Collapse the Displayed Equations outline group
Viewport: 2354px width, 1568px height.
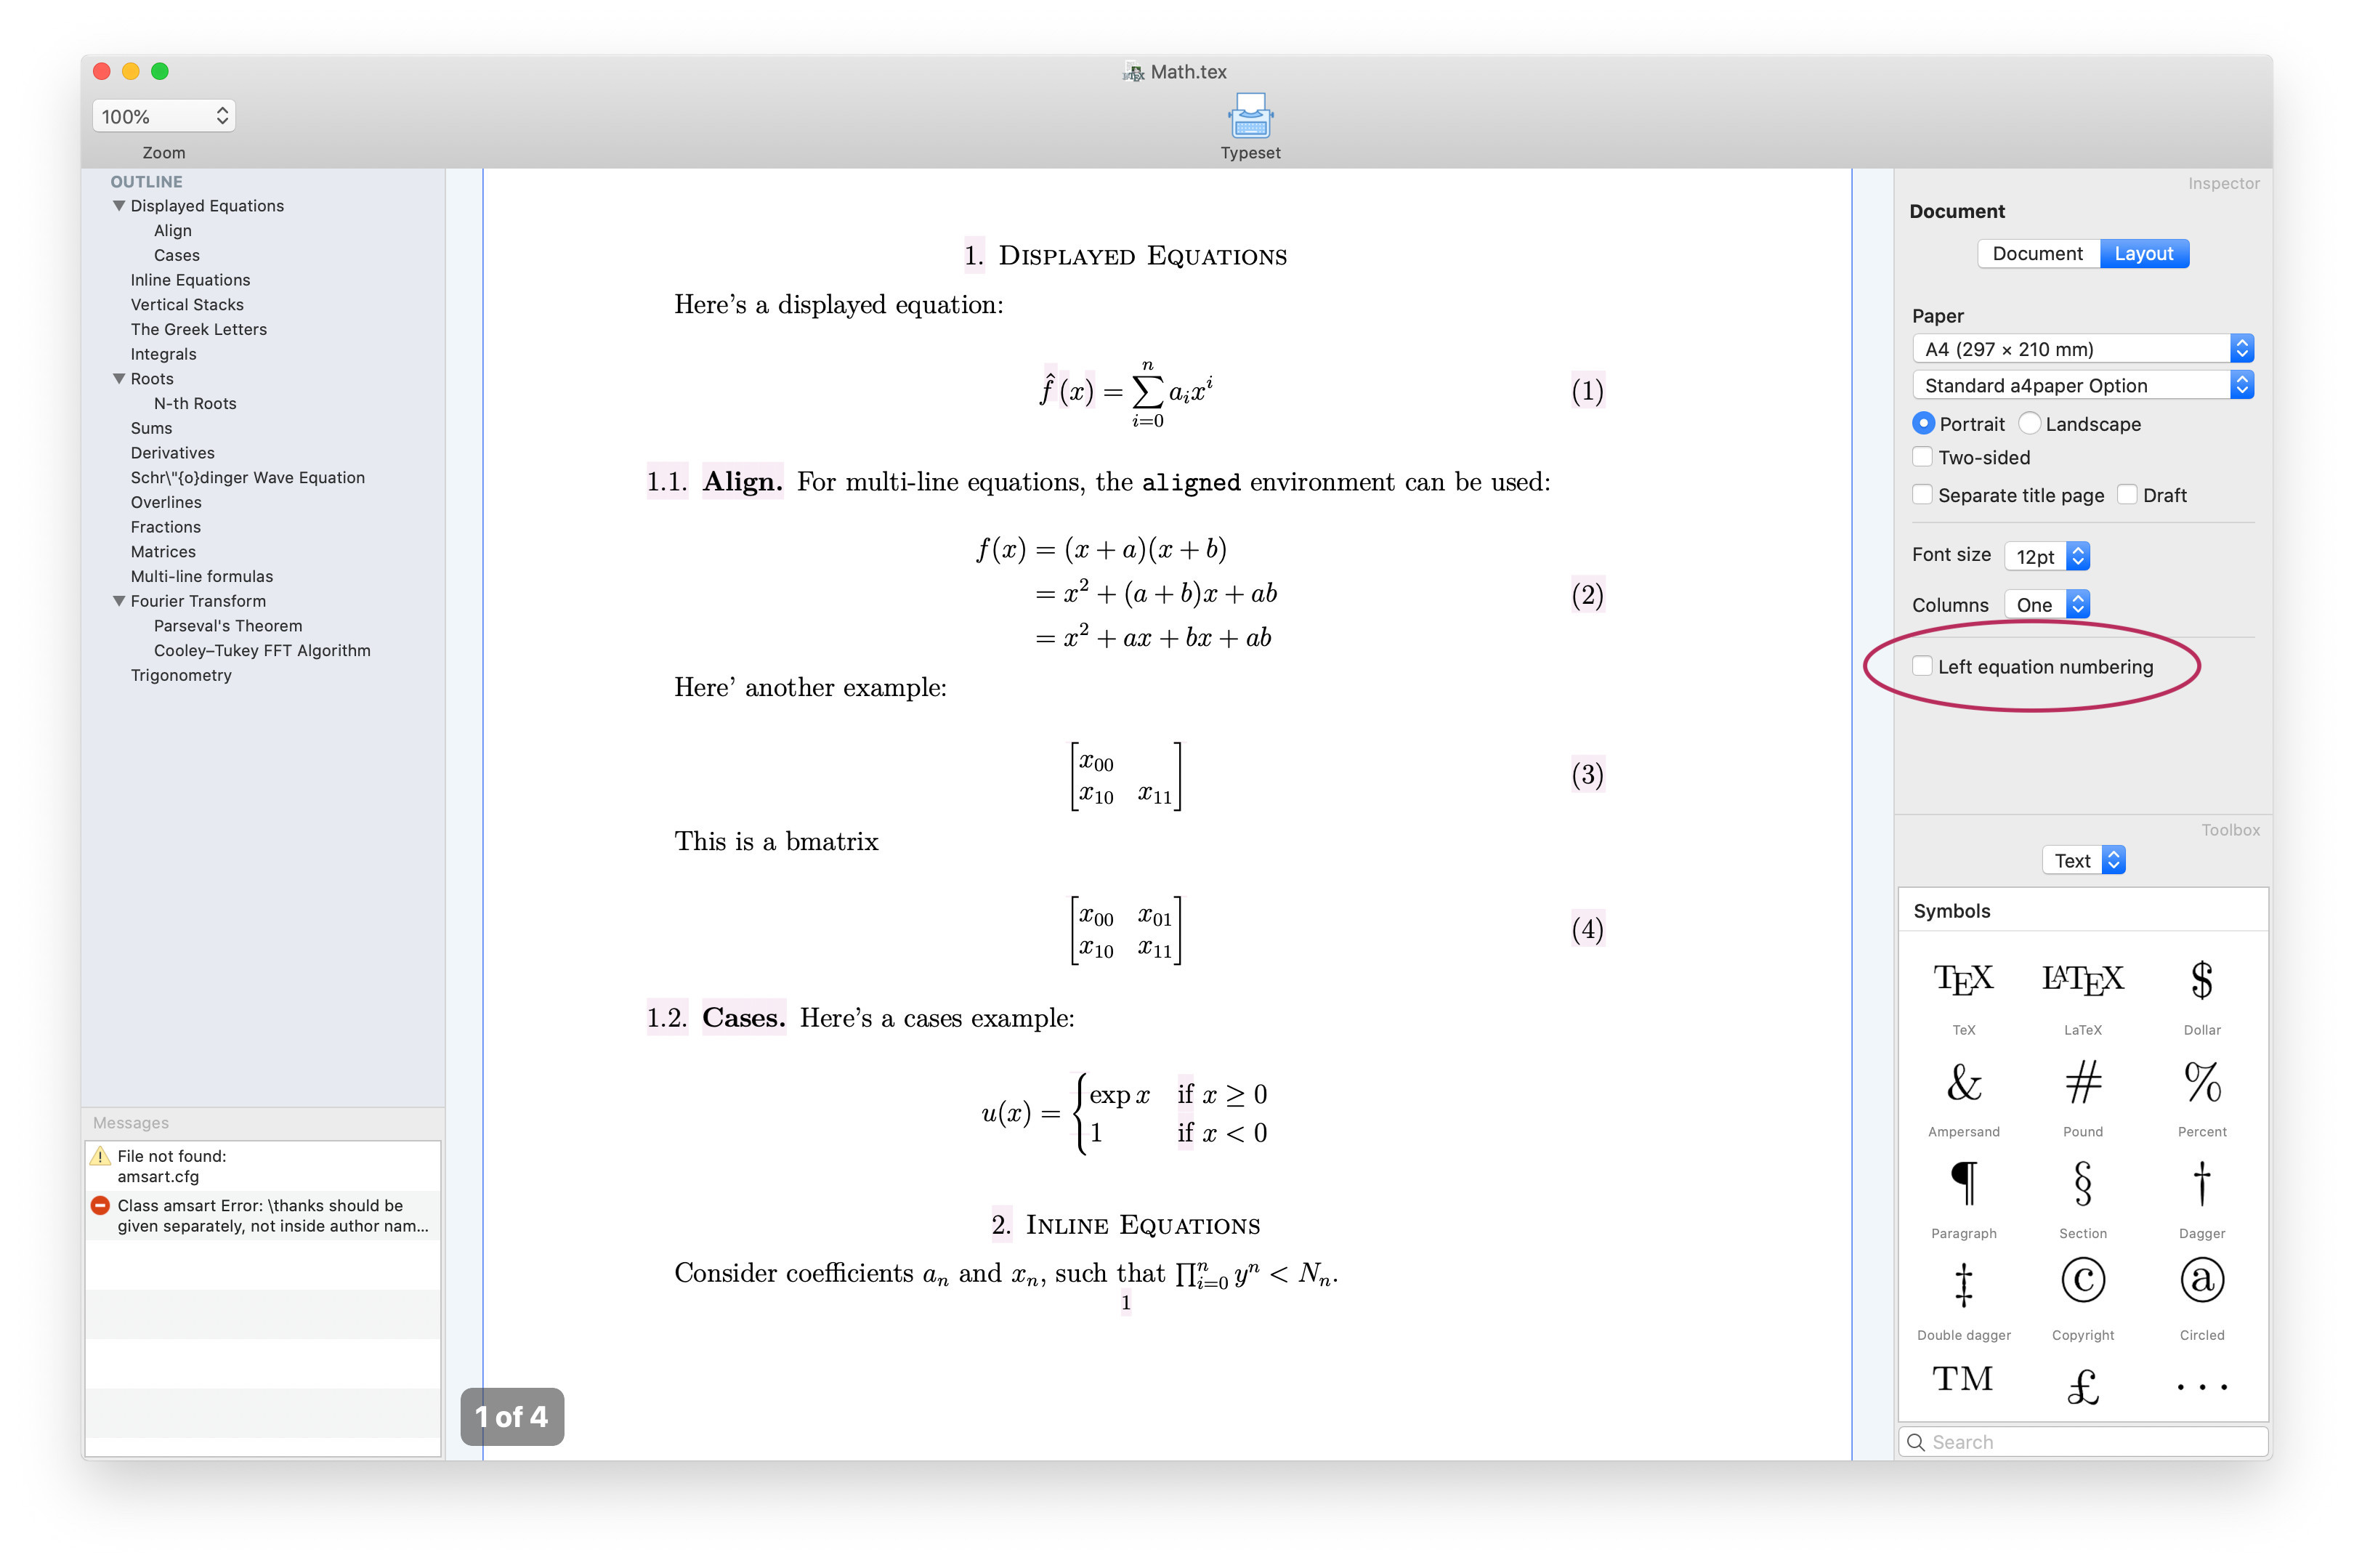tap(119, 206)
